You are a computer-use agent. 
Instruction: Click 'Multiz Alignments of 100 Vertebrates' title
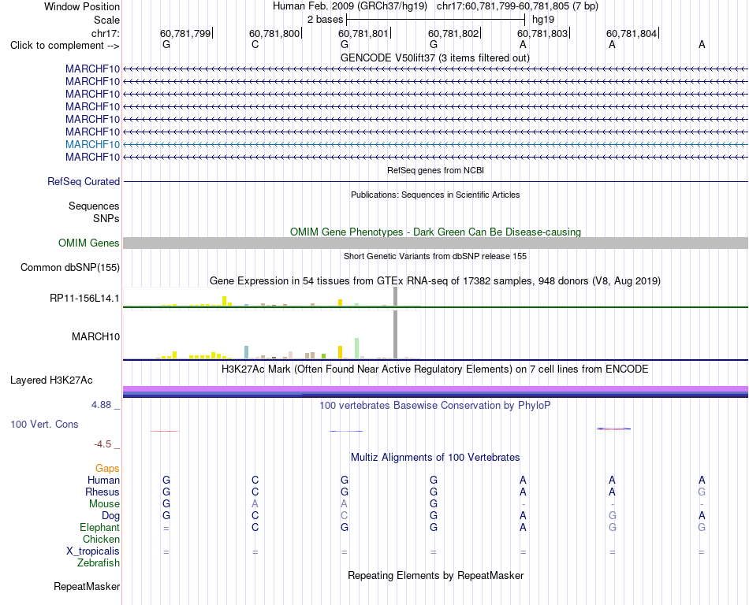435,457
